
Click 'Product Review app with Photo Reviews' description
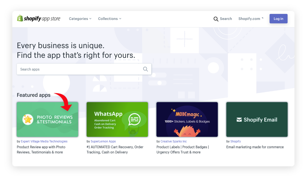coord(41,150)
